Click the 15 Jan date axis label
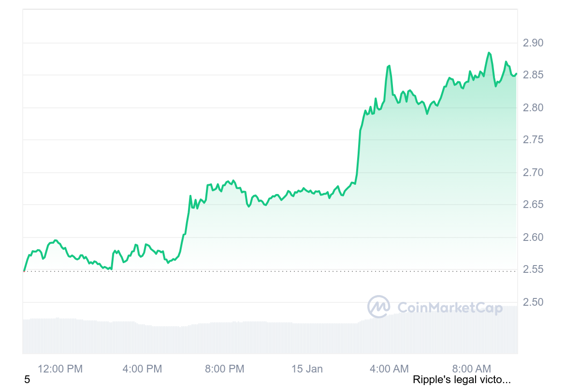The width and height of the screenshot is (580, 387). (307, 369)
